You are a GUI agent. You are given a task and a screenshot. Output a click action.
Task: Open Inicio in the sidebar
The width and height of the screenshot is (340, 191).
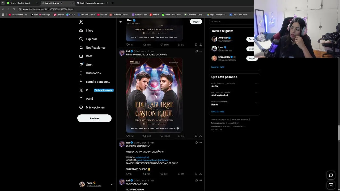click(86, 31)
